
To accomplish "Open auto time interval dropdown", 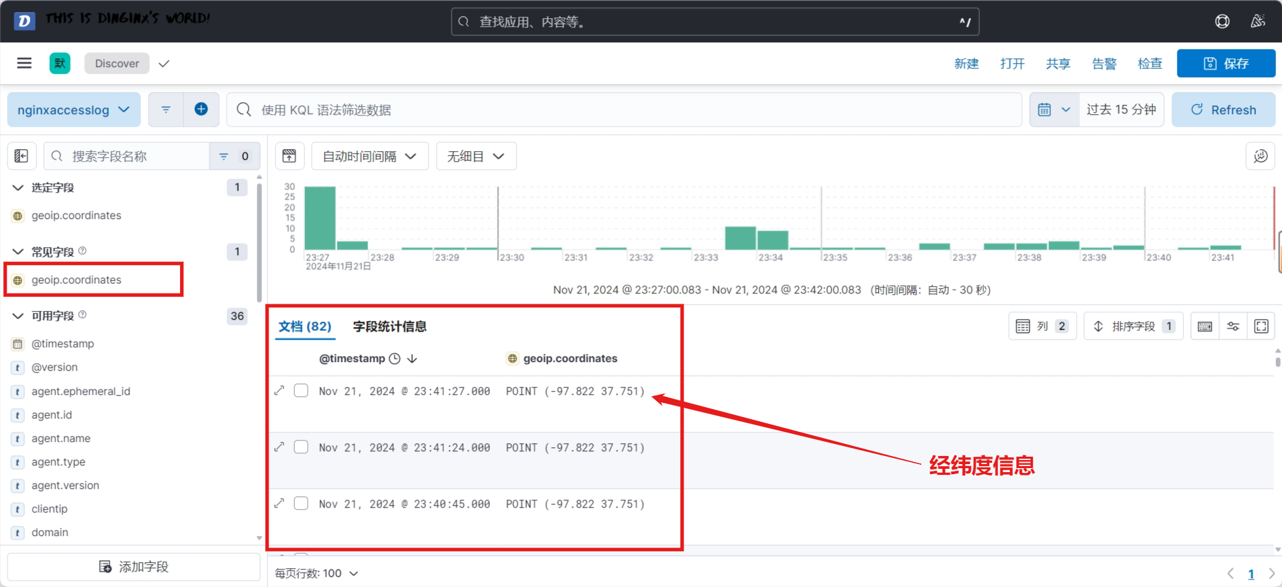I will 370,156.
